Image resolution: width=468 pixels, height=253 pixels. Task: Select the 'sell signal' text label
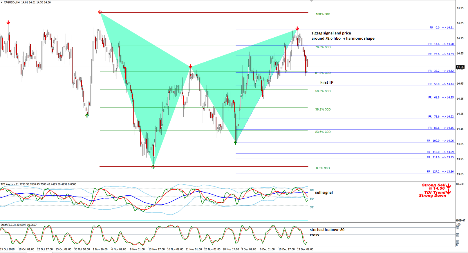324,192
